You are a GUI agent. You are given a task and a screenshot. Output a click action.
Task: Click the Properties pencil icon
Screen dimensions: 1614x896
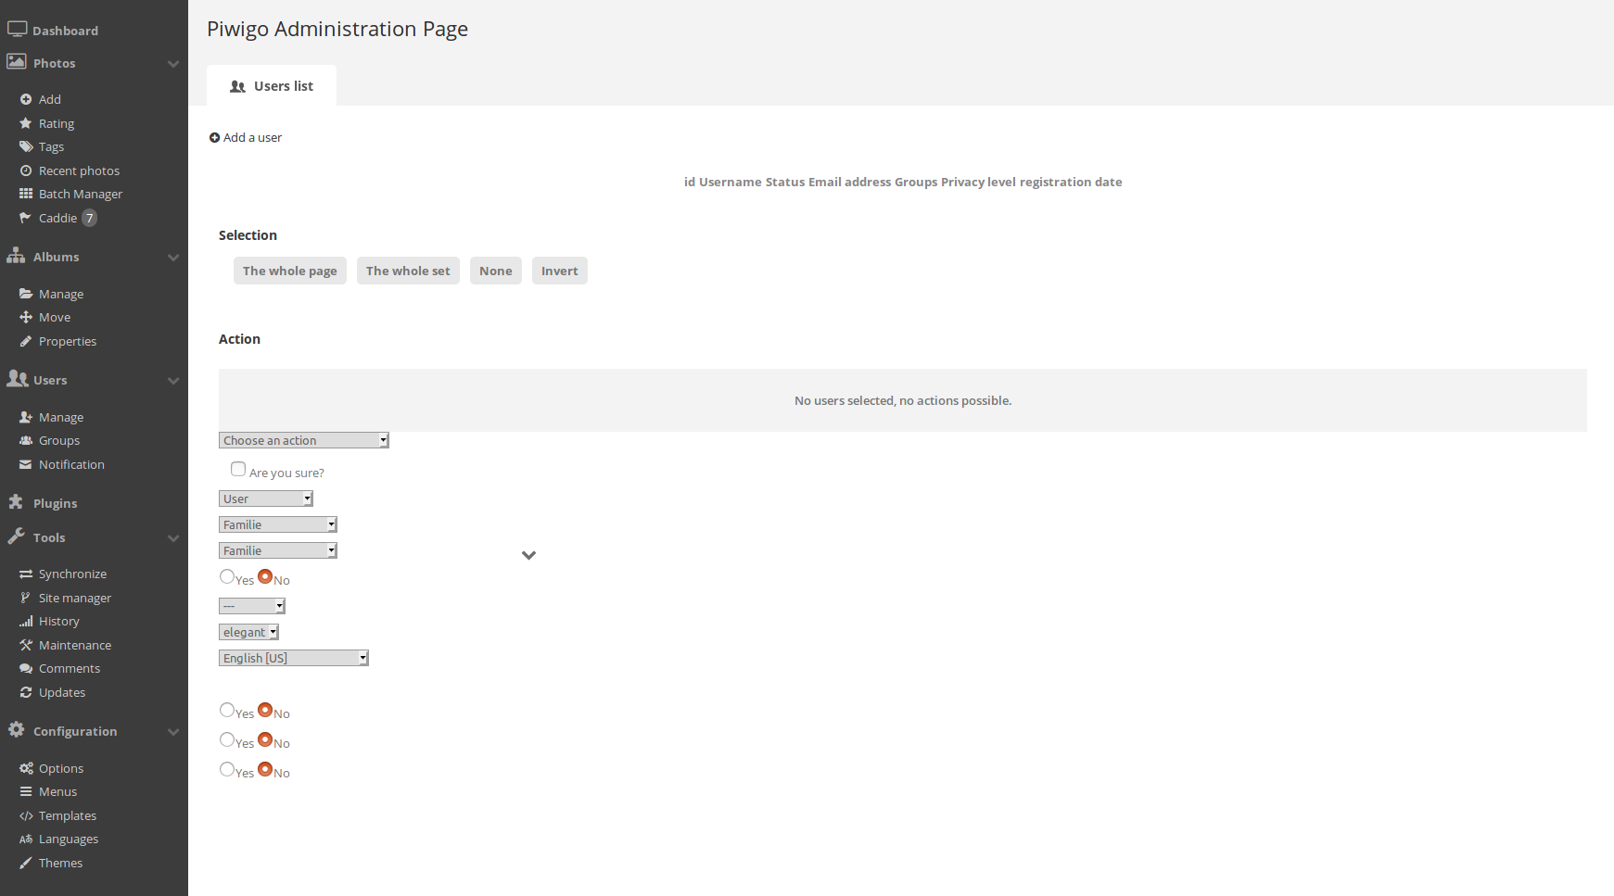click(x=26, y=341)
